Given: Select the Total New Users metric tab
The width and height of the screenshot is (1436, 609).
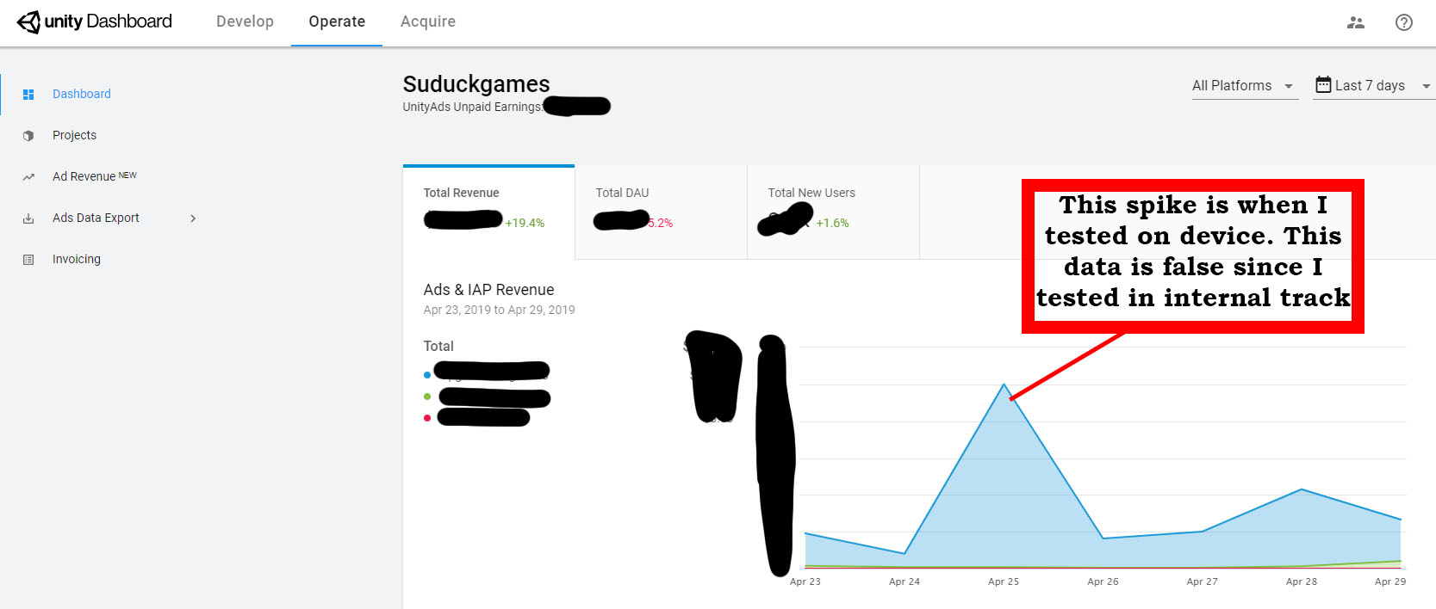Looking at the screenshot, I should pyautogui.click(x=833, y=212).
